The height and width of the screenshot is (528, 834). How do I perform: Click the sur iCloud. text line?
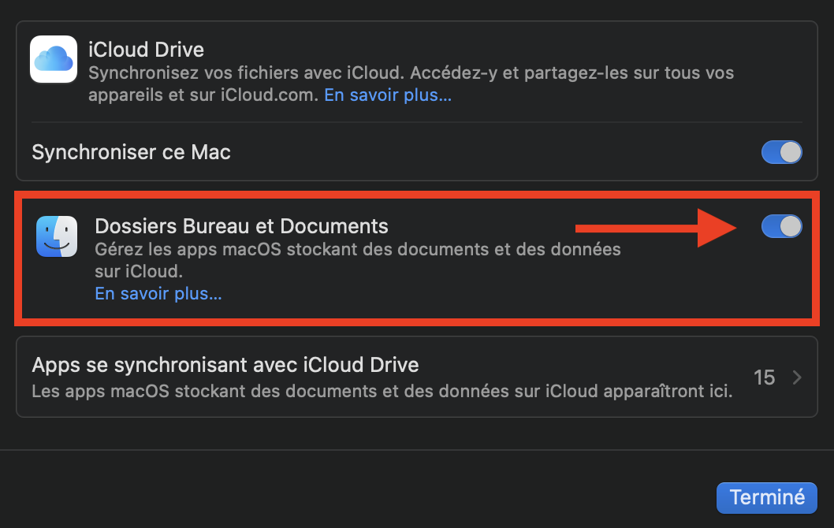click(139, 271)
